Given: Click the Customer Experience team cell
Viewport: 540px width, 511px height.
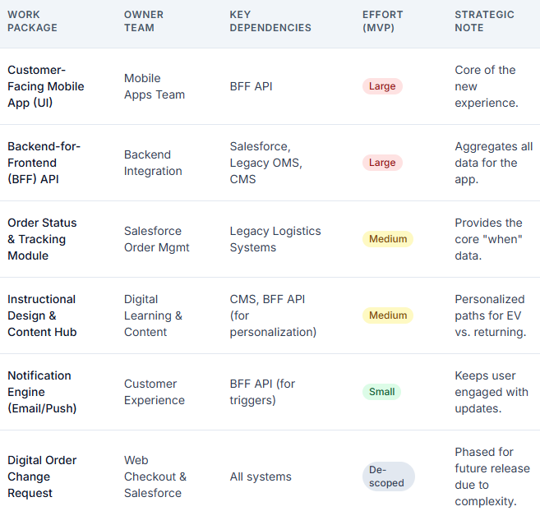Looking at the screenshot, I should [155, 392].
